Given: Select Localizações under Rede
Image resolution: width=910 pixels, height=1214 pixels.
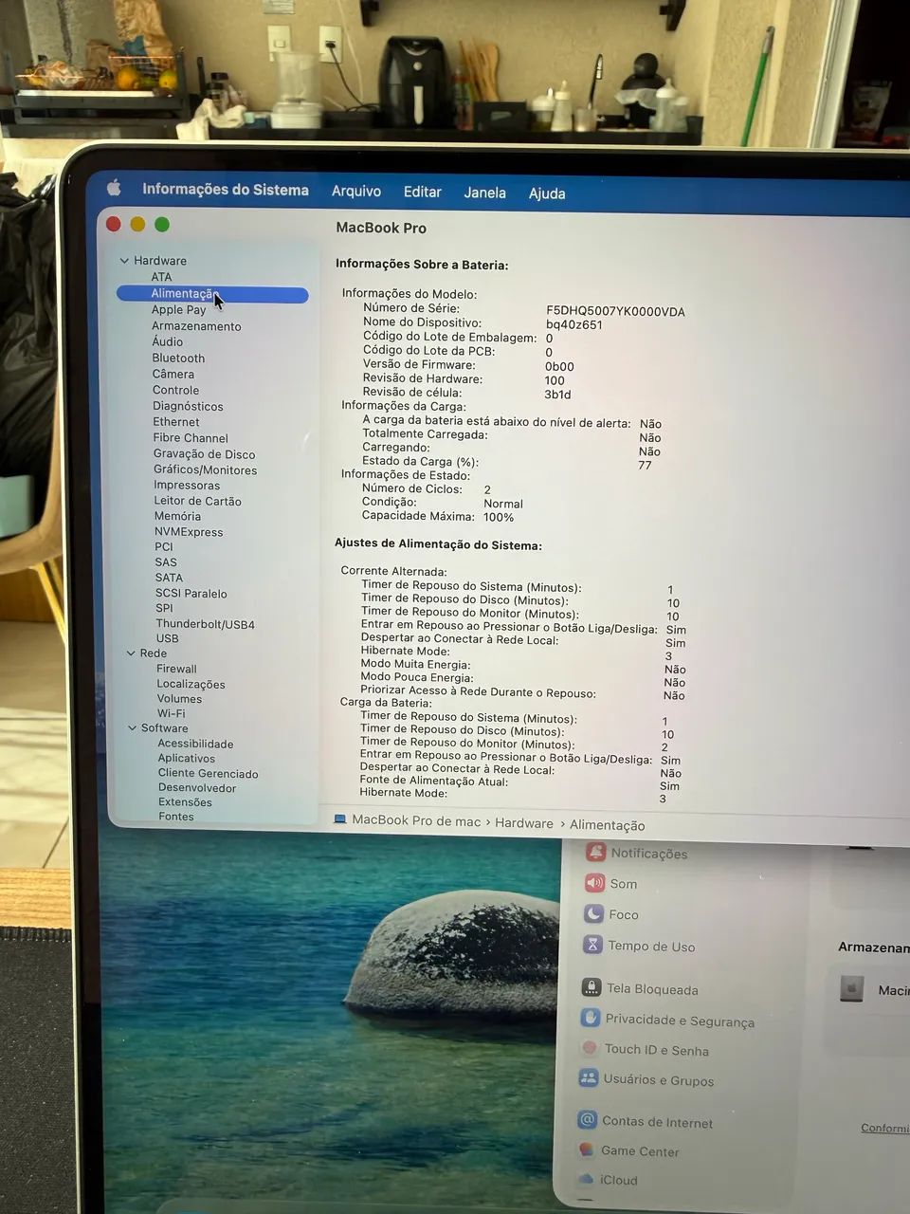Looking at the screenshot, I should coord(191,684).
